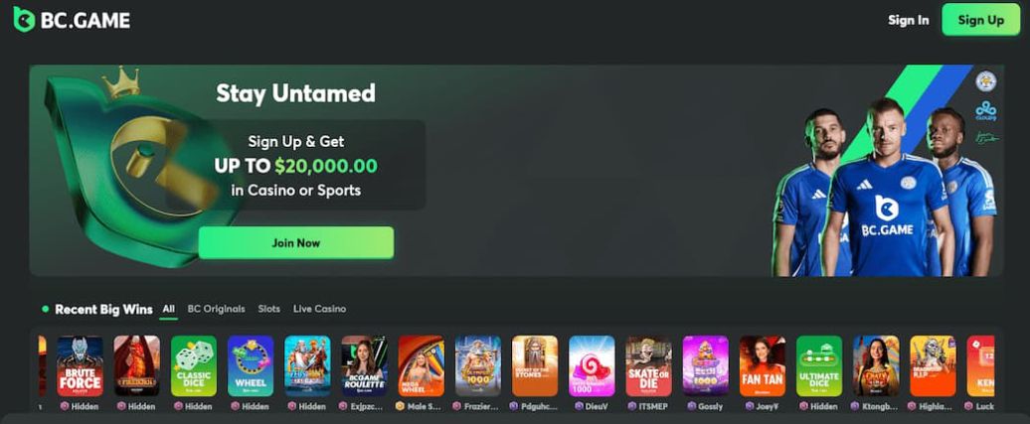Open the Secret of the Stones thumbnail
The image size is (1030, 424).
pyautogui.click(x=535, y=365)
